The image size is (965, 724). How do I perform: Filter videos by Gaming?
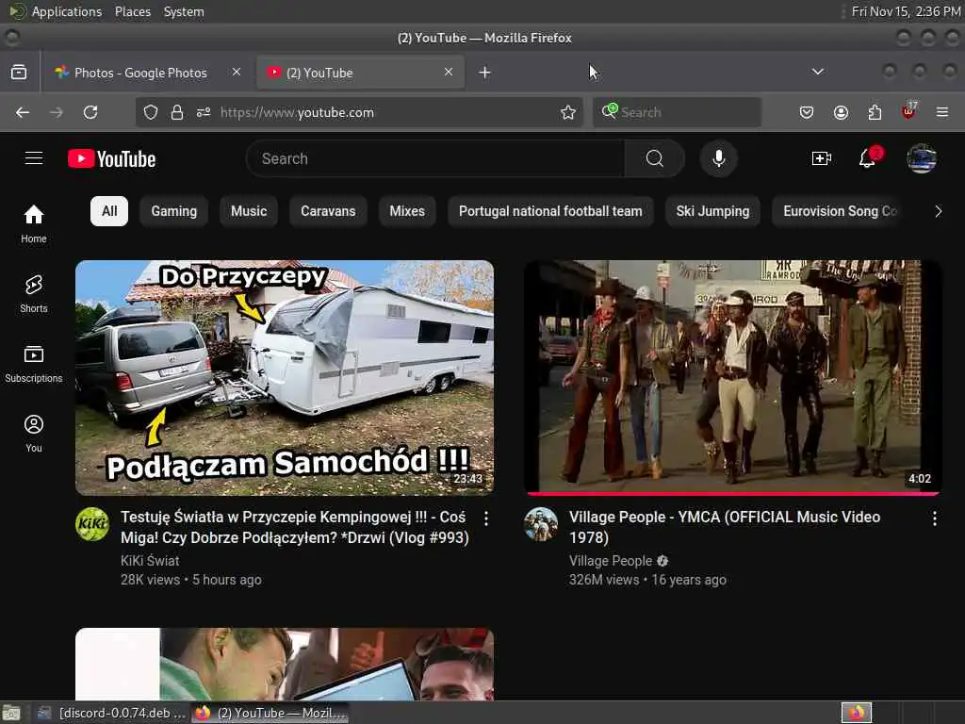174,211
